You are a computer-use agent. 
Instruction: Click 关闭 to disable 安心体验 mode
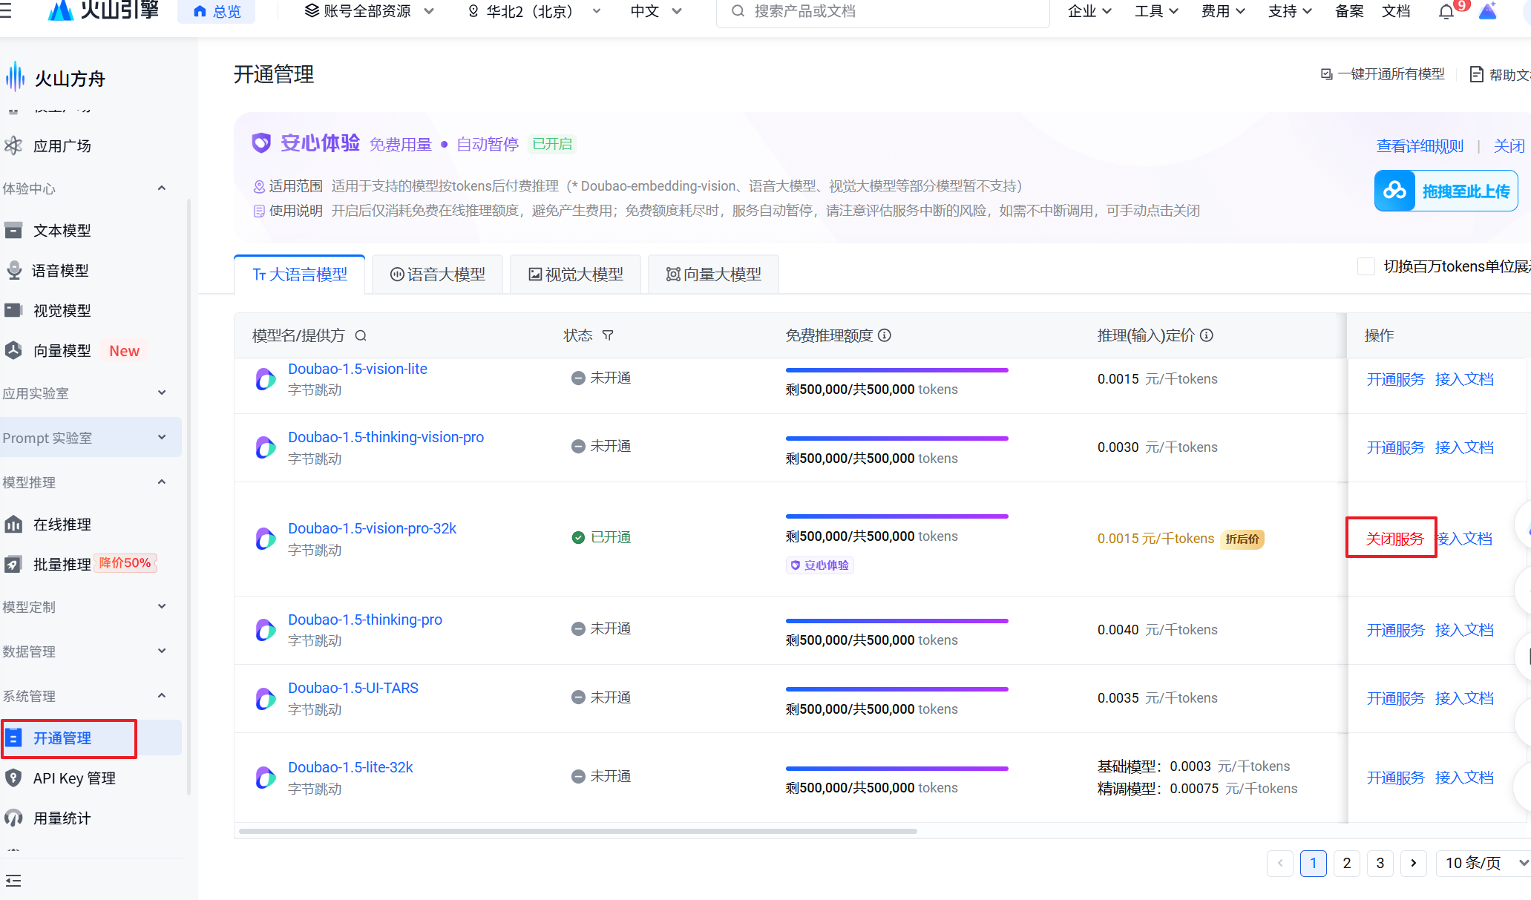[x=1509, y=145]
